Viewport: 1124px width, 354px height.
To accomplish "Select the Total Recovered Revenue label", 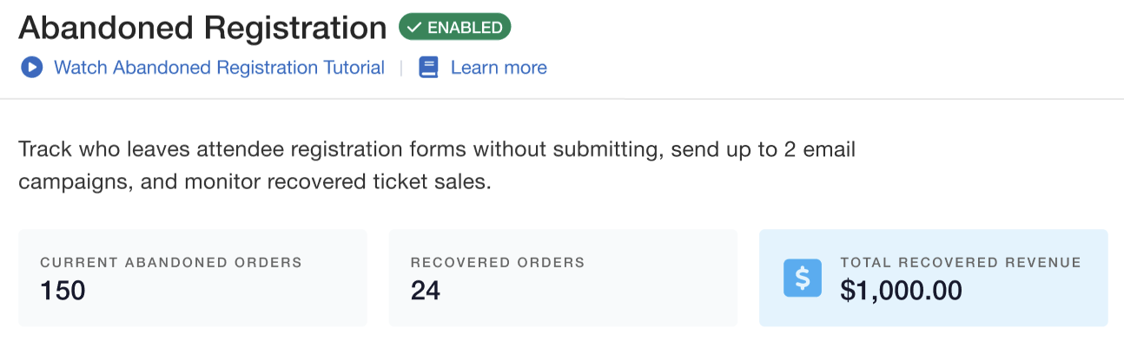I will 961,262.
